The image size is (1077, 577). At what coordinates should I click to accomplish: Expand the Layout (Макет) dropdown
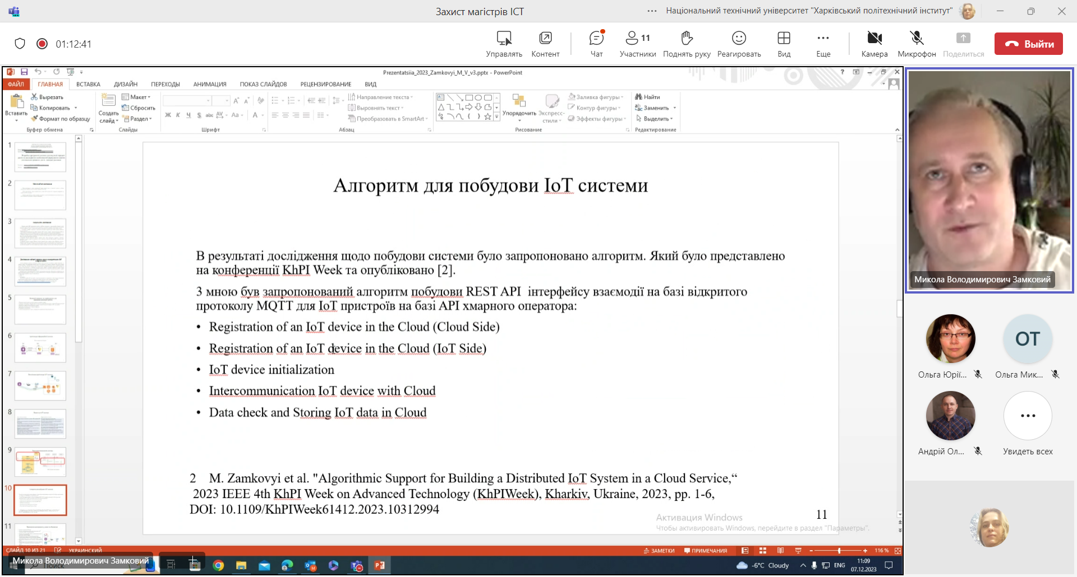137,97
